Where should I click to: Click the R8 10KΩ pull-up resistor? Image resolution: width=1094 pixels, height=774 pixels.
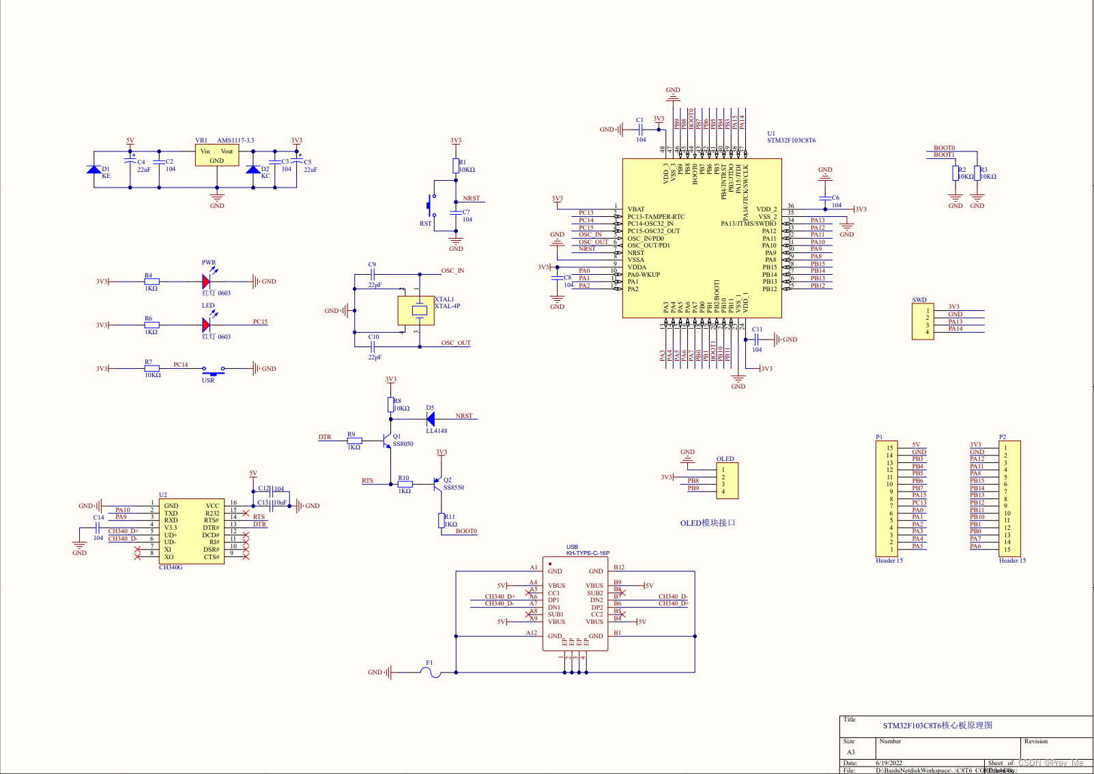(390, 405)
